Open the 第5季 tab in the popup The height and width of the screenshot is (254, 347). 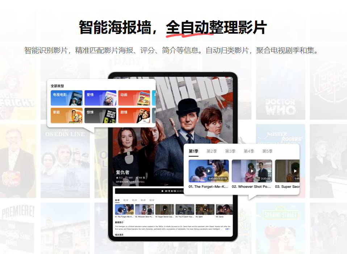pyautogui.click(x=267, y=151)
